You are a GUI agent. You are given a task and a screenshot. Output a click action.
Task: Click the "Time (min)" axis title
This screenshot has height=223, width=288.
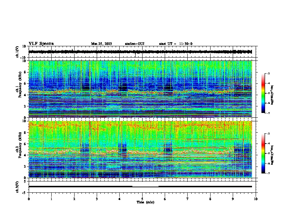(145, 202)
